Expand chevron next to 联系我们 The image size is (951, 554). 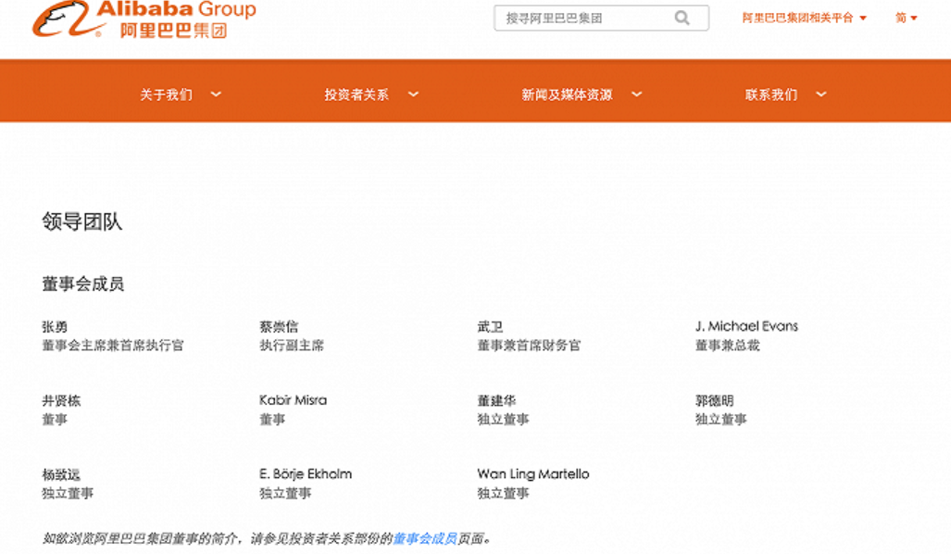pyautogui.click(x=821, y=94)
